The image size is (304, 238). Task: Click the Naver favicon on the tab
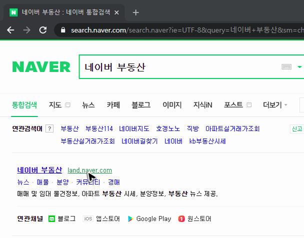point(13,12)
